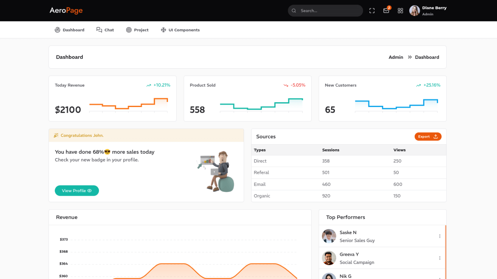Open the options menu for Greeva Y
The height and width of the screenshot is (279, 497).
point(440,258)
